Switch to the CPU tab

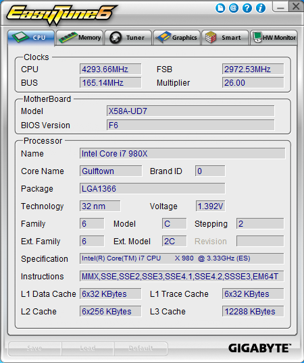pos(31,38)
